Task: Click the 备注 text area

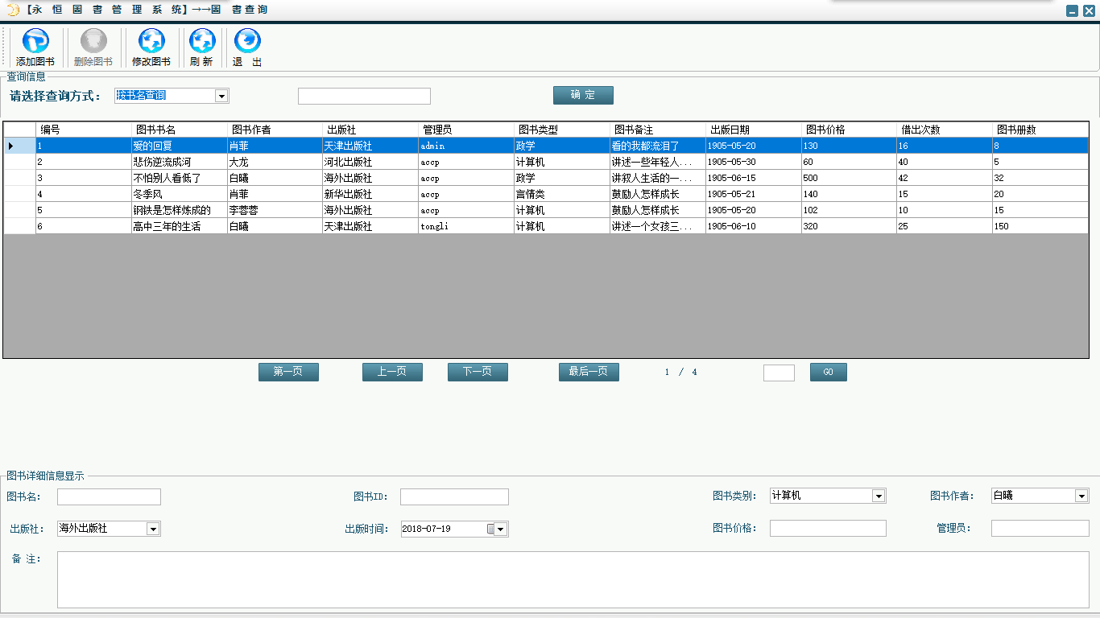Action: (573, 579)
